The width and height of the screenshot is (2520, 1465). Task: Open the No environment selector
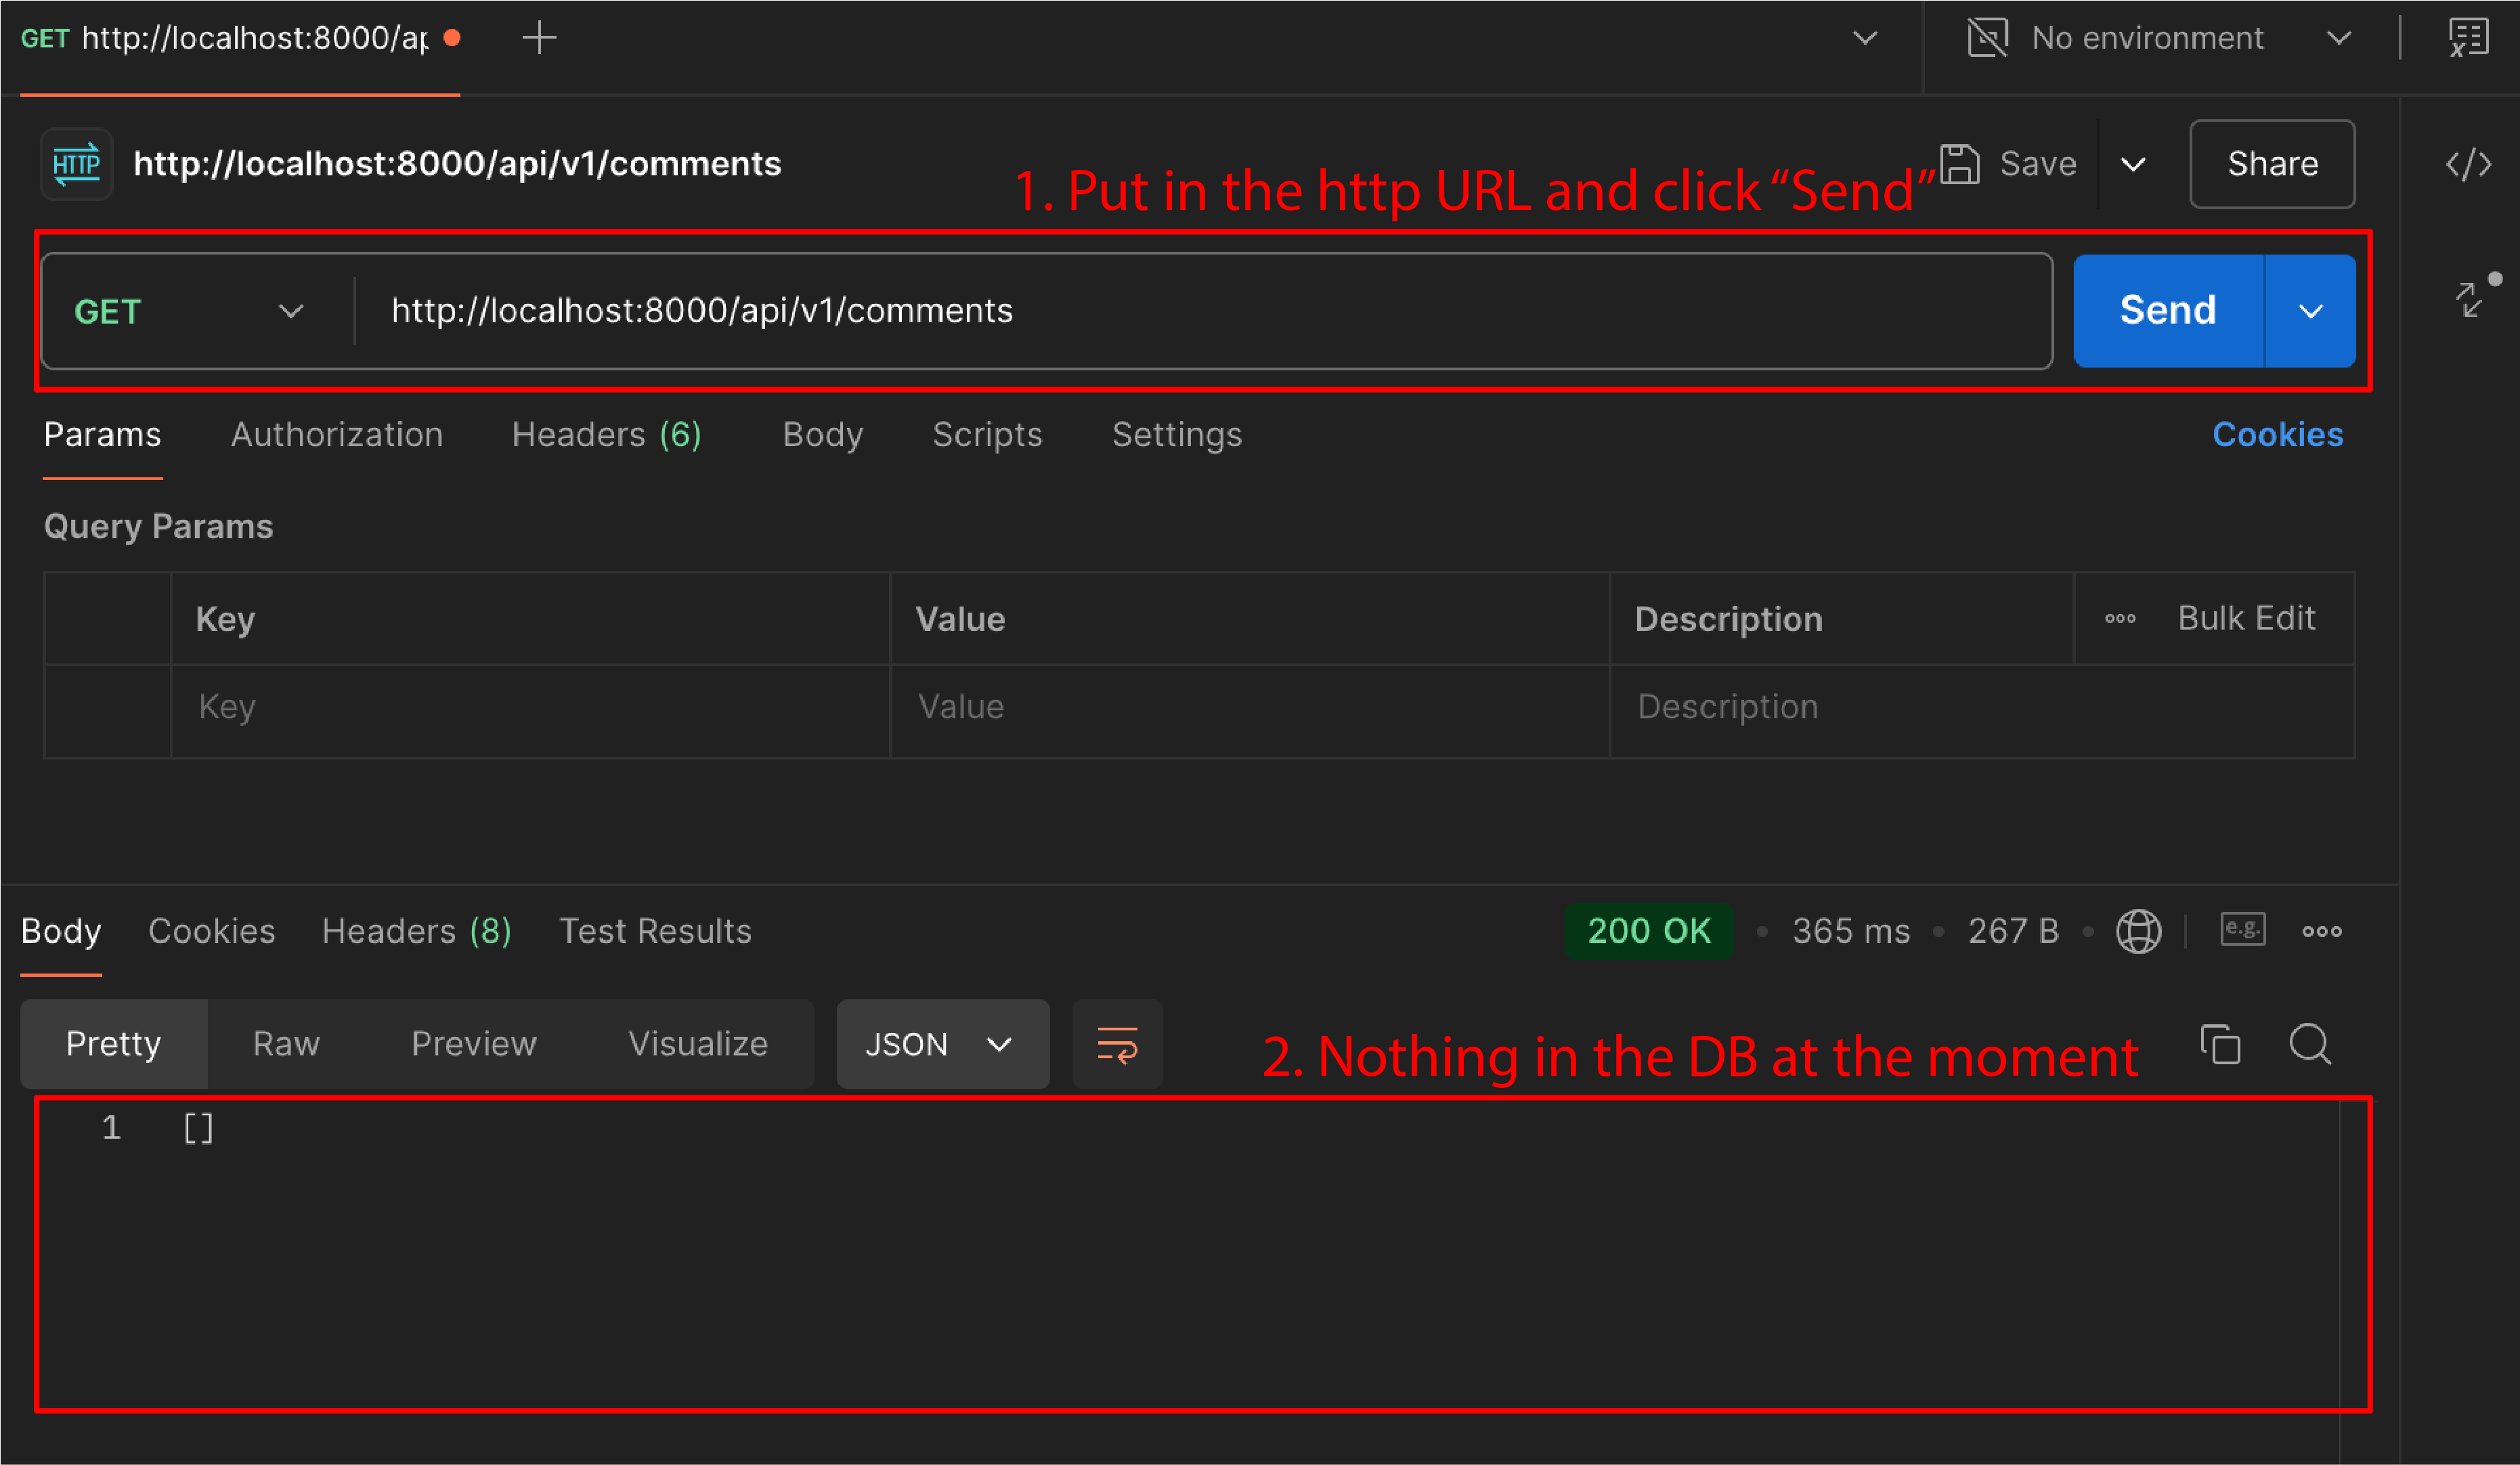[2160, 38]
